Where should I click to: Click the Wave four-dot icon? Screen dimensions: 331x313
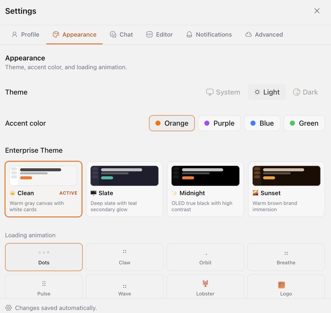(125, 286)
